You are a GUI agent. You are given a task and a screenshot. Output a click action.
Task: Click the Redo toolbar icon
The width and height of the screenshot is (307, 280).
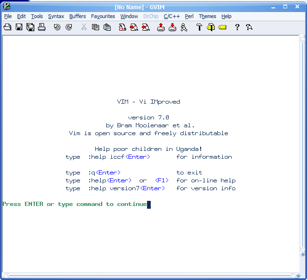(68, 27)
